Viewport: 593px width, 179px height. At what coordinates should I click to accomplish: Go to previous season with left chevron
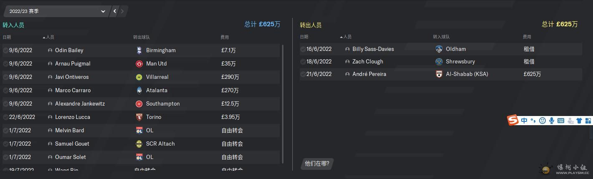click(x=115, y=11)
